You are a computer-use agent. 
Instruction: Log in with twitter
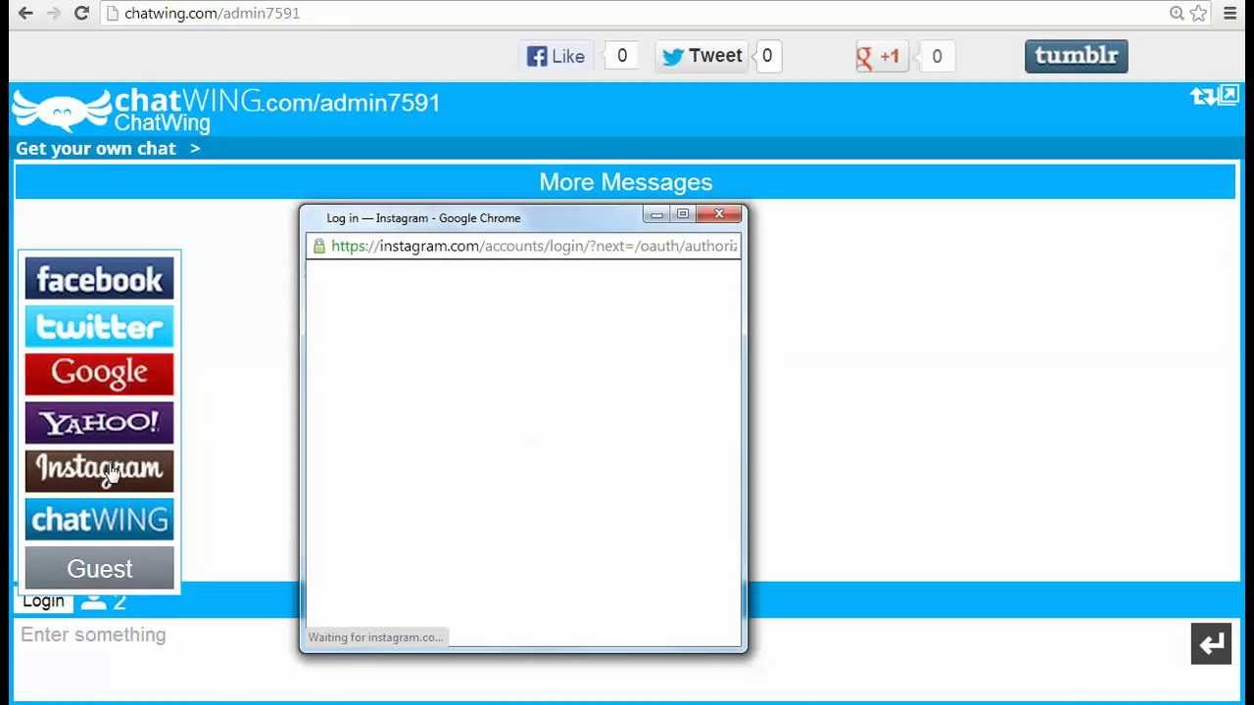(99, 327)
